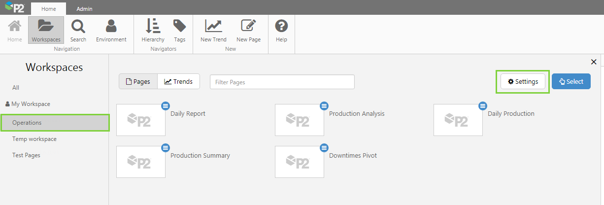Switch the list toggle to Pages
This screenshot has height=205, width=604.
pyautogui.click(x=138, y=82)
